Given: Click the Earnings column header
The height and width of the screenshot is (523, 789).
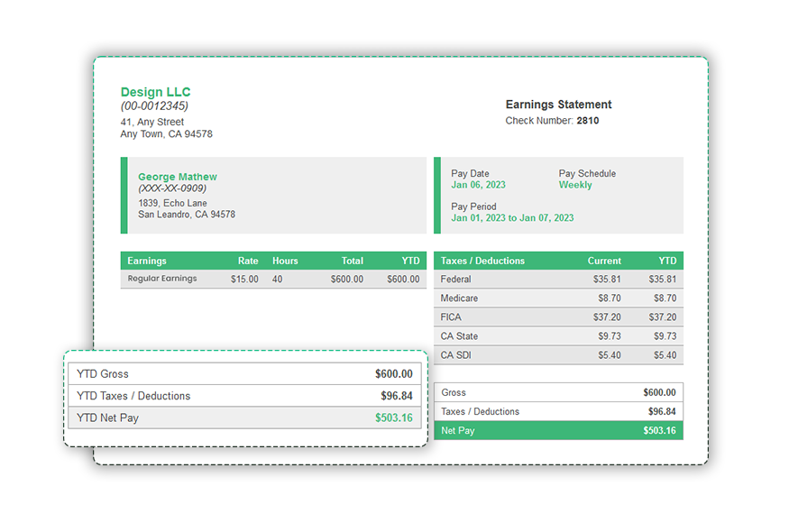Looking at the screenshot, I should click(x=147, y=261).
